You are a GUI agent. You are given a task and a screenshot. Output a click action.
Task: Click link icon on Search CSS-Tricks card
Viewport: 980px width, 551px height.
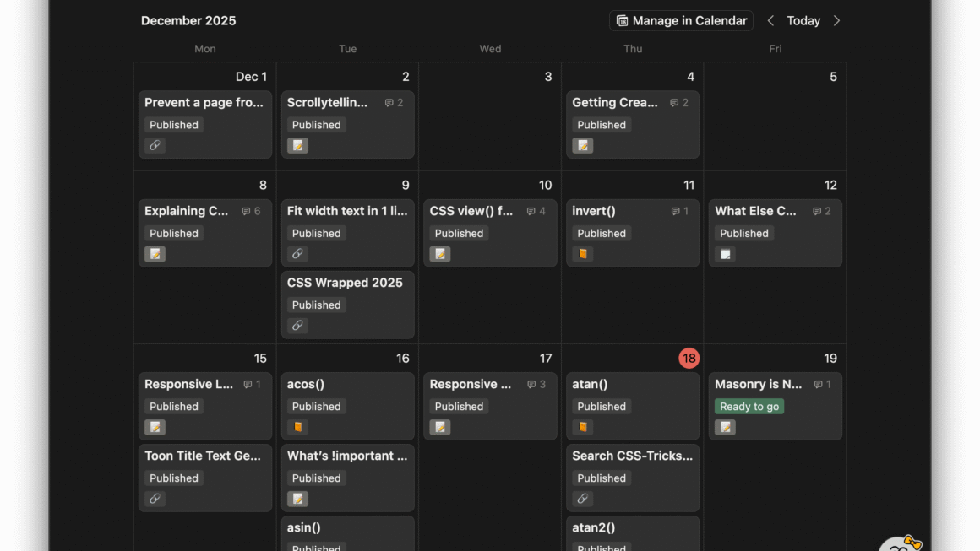[582, 499]
